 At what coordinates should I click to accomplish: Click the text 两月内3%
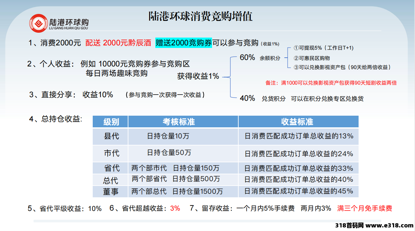coord(316,208)
